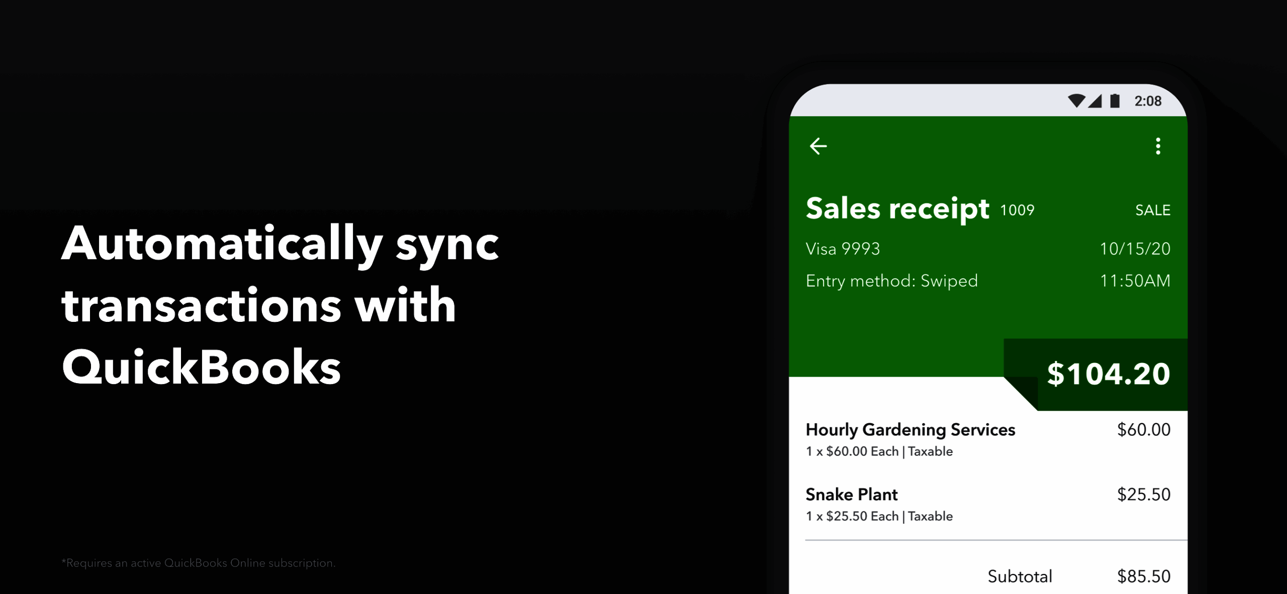Tap the Visa 9993 payment line

point(843,249)
